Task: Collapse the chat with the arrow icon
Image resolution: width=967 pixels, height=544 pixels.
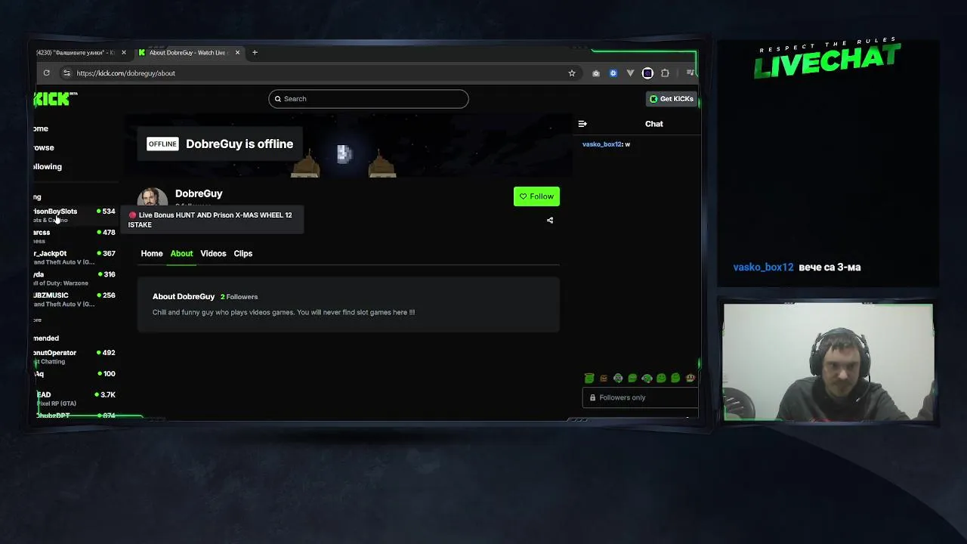Action: coord(582,124)
